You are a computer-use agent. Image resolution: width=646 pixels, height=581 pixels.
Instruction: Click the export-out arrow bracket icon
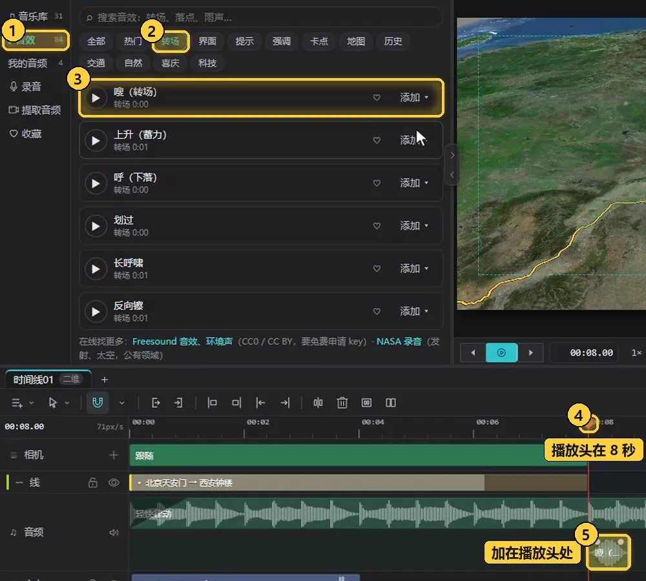[155, 403]
